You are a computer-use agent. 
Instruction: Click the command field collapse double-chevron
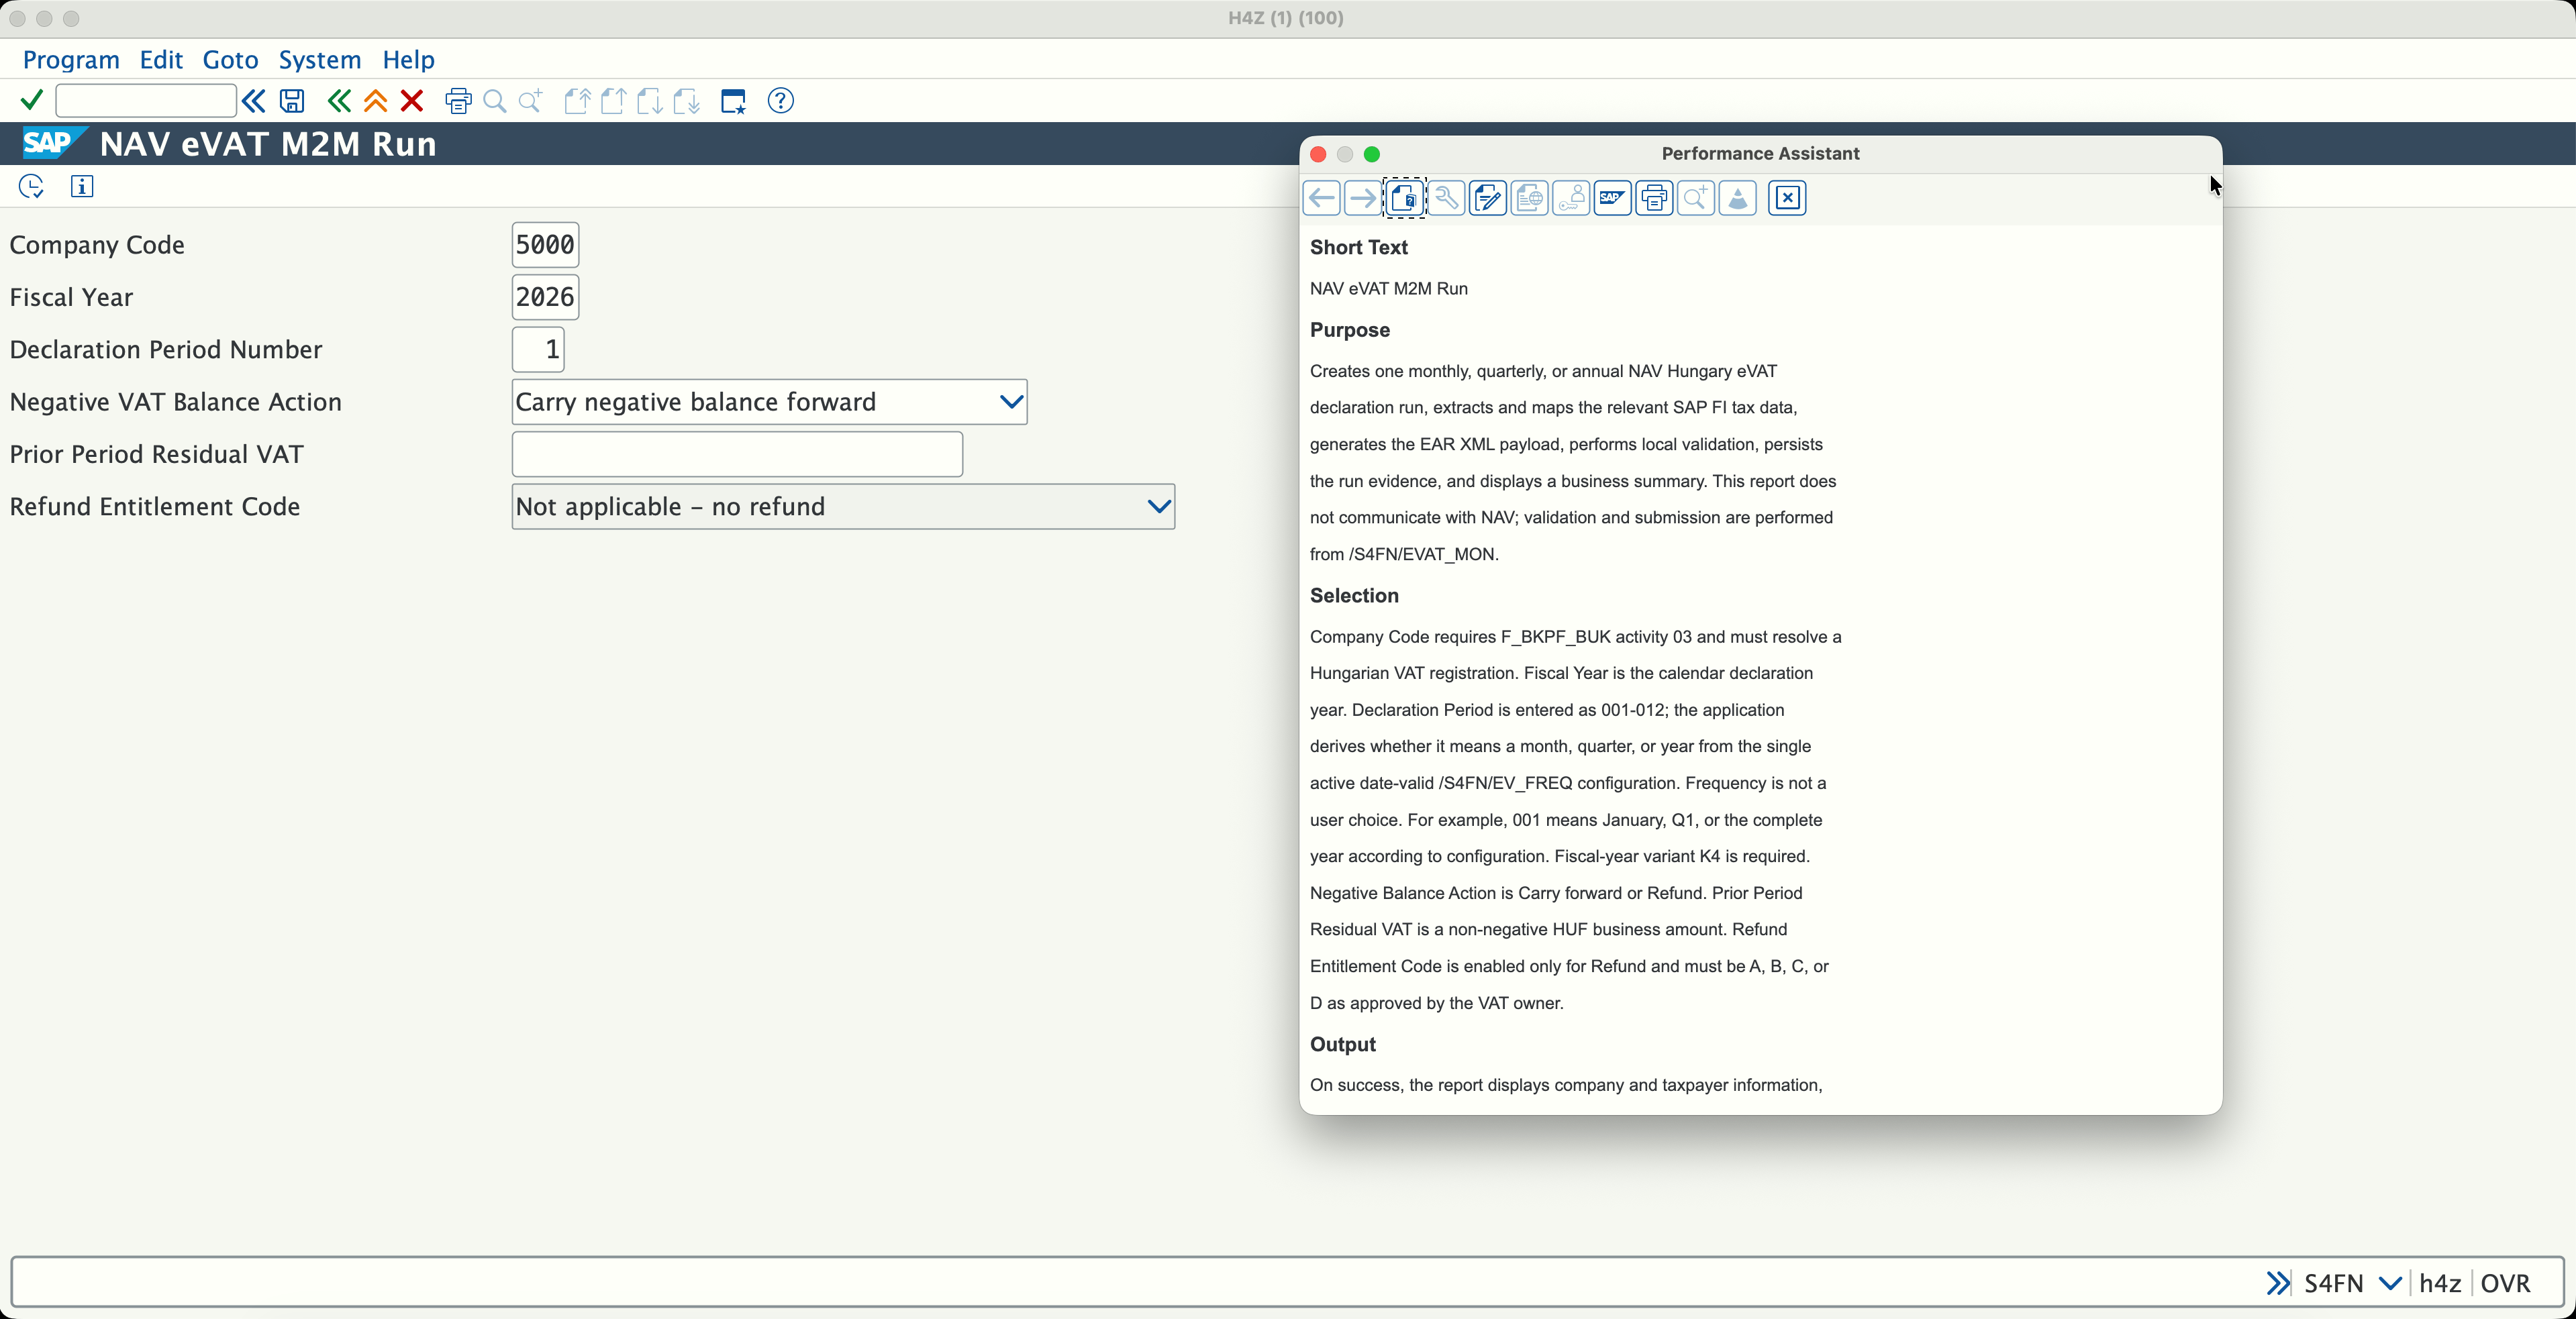click(254, 100)
